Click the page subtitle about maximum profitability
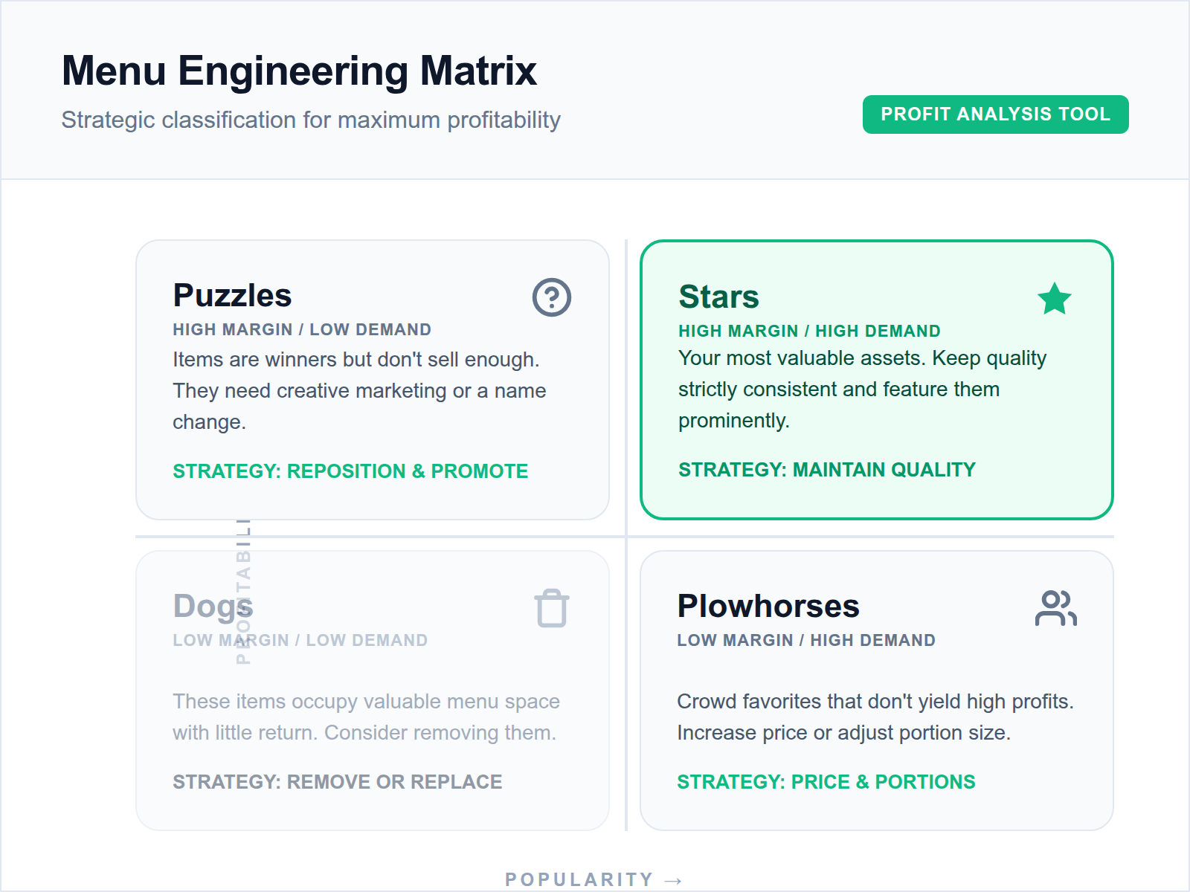 point(311,120)
